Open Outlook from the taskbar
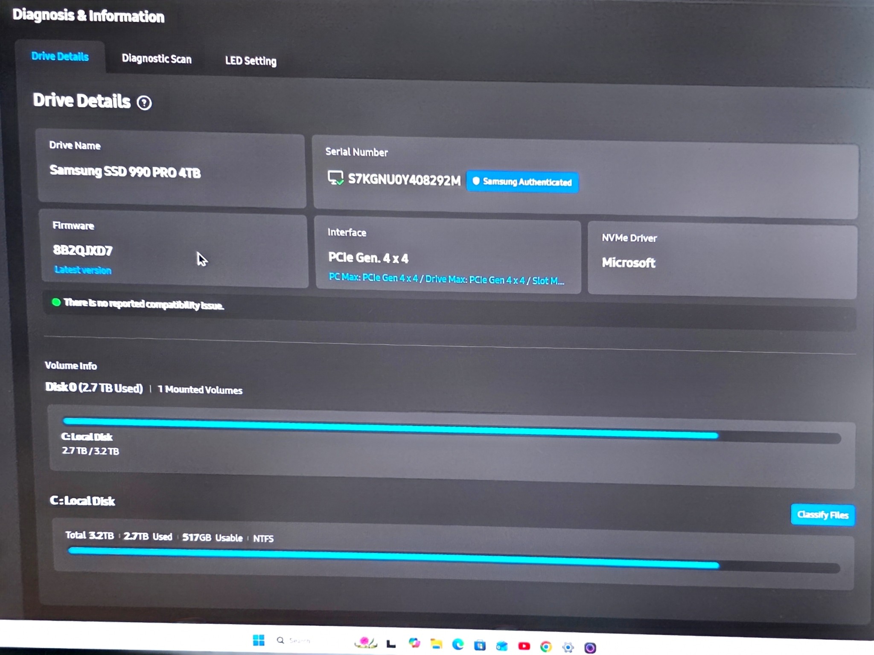874x655 pixels. pos(502,646)
